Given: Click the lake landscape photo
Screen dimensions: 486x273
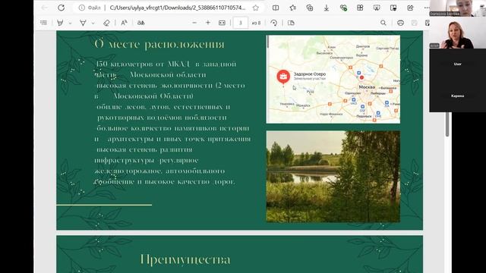Looking at the screenshot, I should [333, 177].
